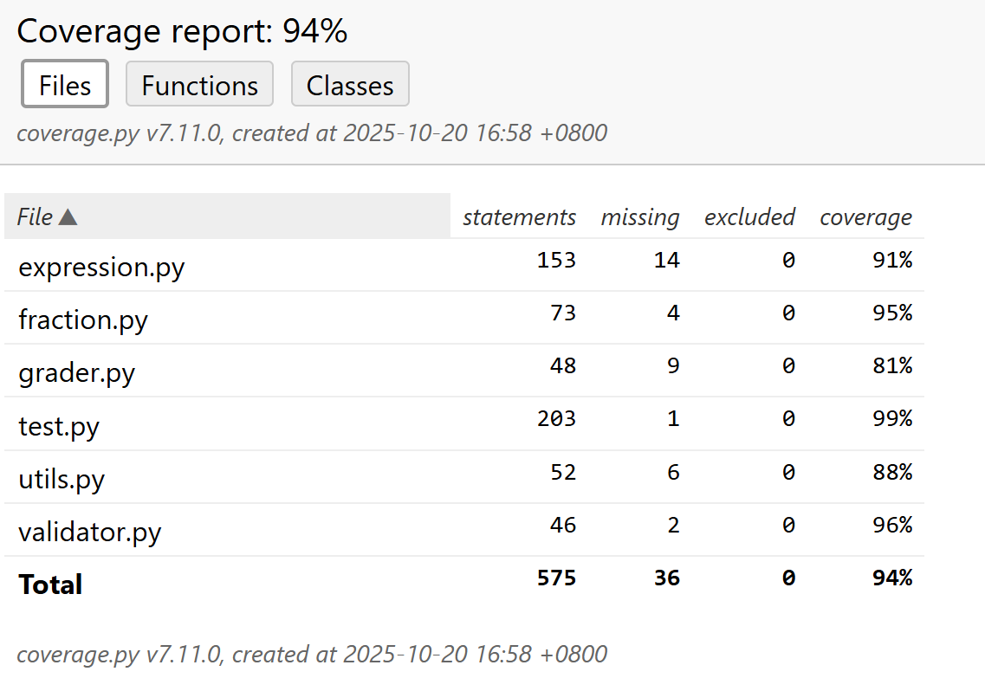The image size is (985, 678).
Task: Sort table by coverage column
Action: coord(865,217)
